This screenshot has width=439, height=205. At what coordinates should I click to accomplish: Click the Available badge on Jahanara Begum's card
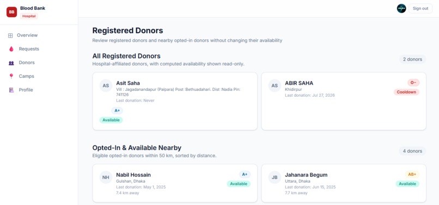pos(407,184)
